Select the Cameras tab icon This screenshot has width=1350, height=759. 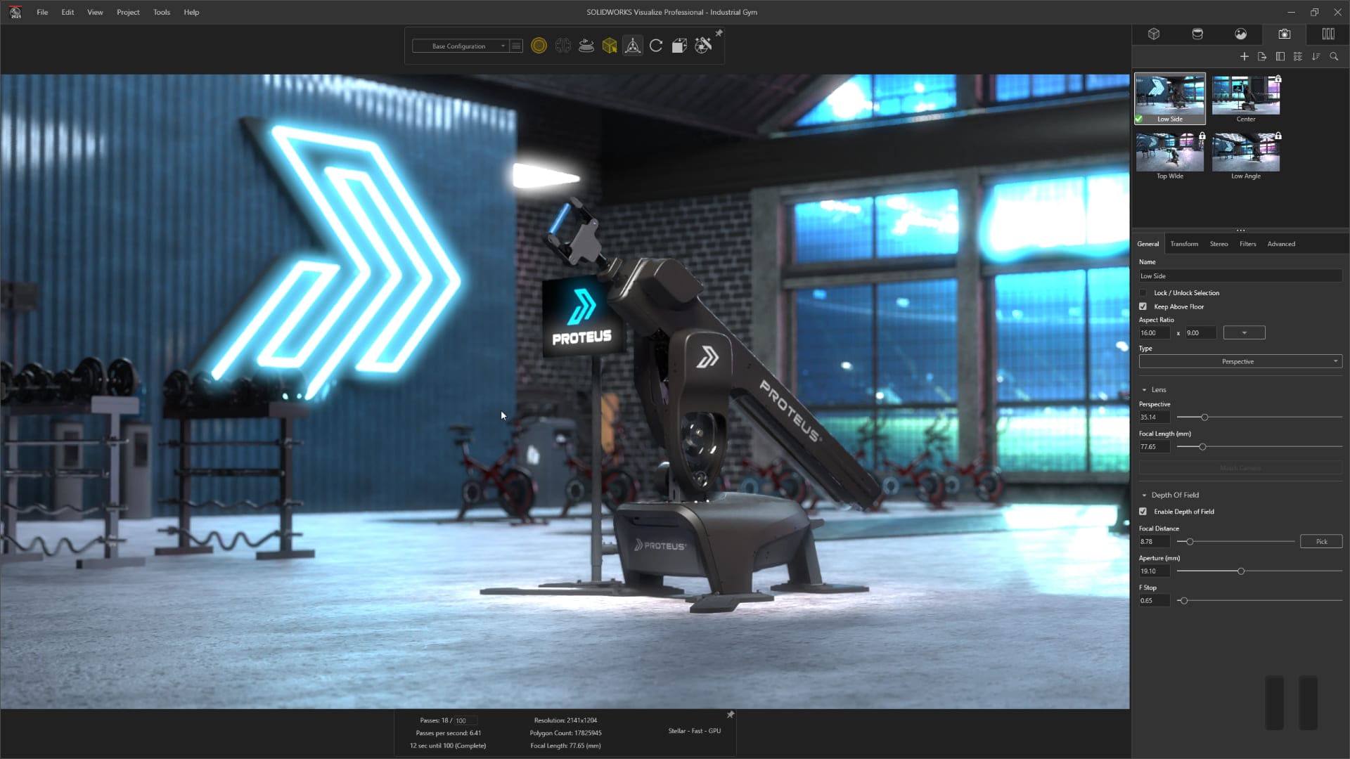[1285, 34]
